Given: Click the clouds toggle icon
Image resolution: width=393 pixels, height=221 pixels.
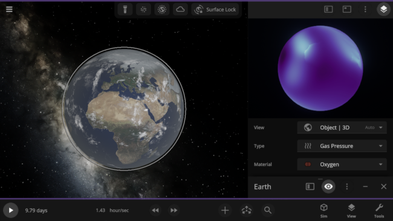Looking at the screenshot, I should click(180, 10).
